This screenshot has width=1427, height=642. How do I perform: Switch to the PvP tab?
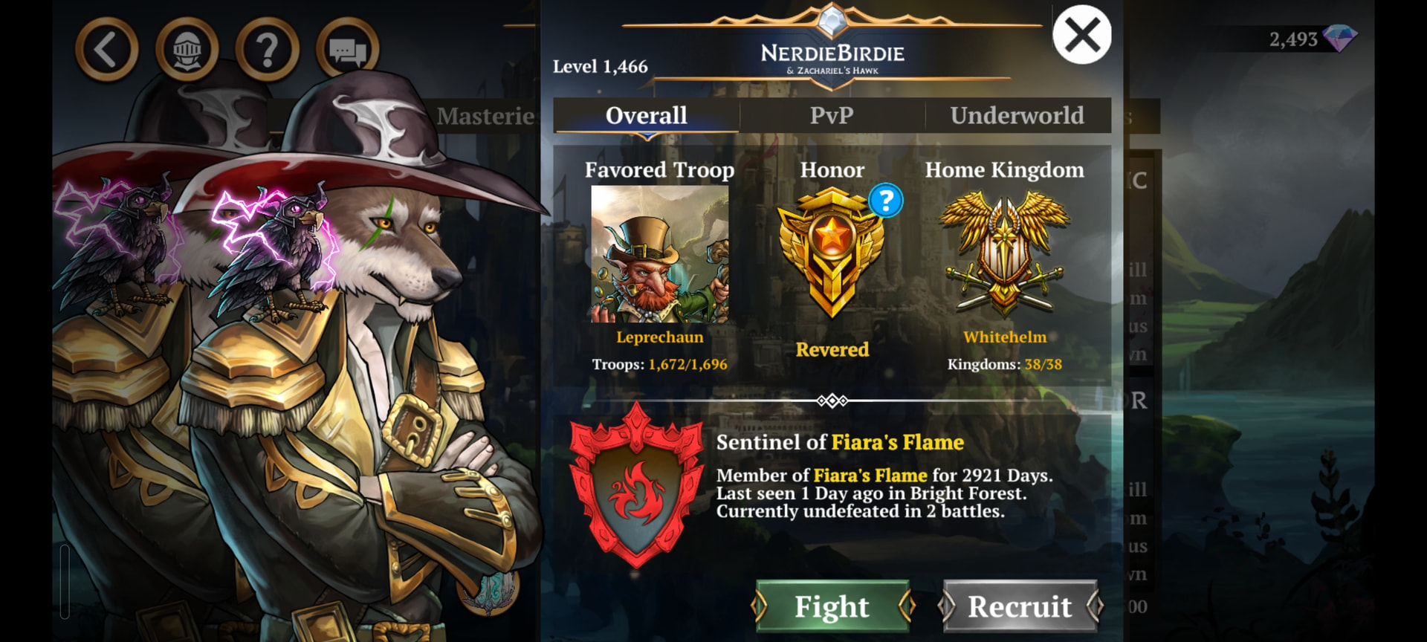pos(832,115)
